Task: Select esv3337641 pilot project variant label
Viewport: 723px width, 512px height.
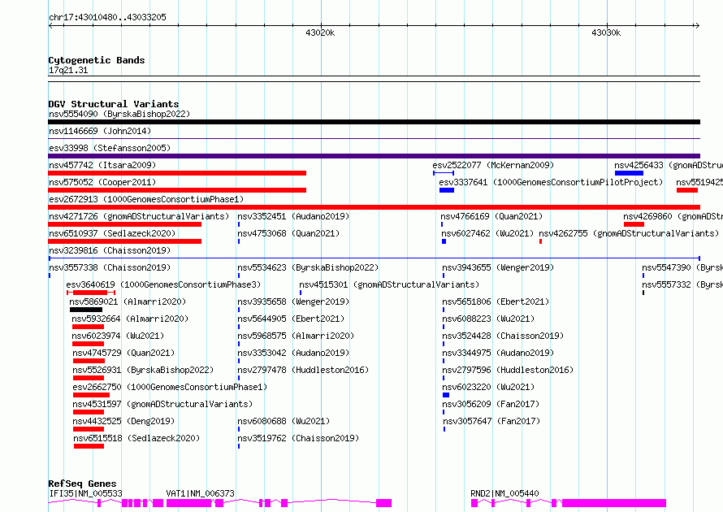Action: click(551, 182)
